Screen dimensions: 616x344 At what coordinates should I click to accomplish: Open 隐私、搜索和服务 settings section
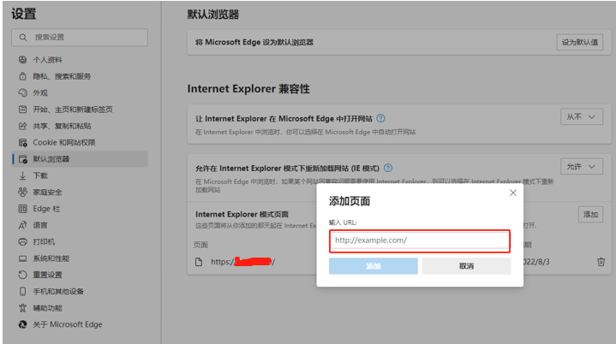[81, 76]
